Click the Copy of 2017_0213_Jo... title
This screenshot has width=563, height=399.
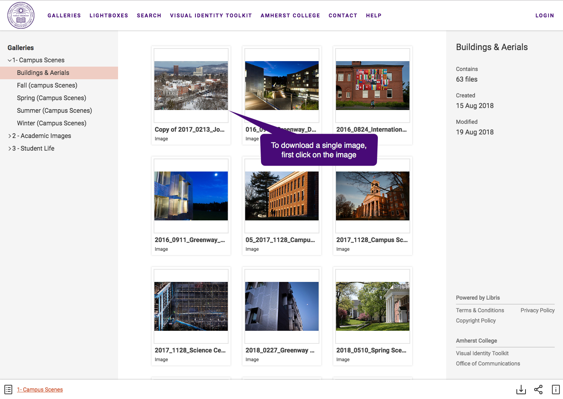(190, 129)
